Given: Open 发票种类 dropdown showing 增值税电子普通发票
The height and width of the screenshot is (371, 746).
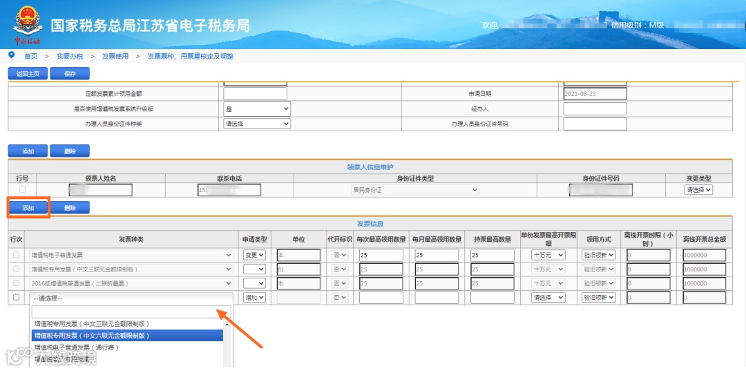Looking at the screenshot, I should (131, 255).
